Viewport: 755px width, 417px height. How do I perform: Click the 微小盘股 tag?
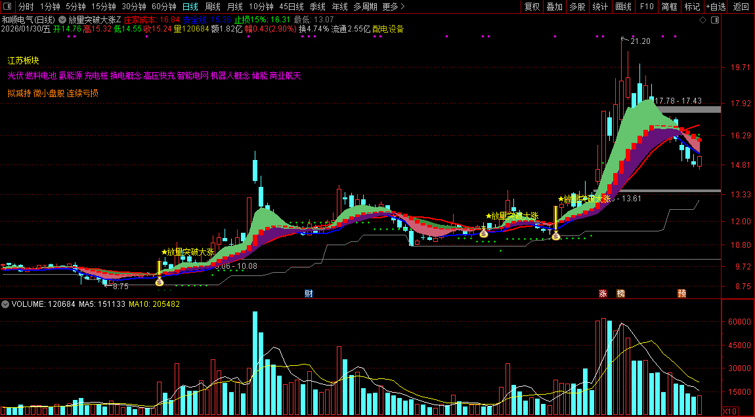point(49,93)
